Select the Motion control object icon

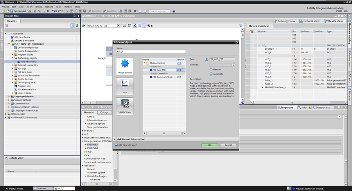125,66
